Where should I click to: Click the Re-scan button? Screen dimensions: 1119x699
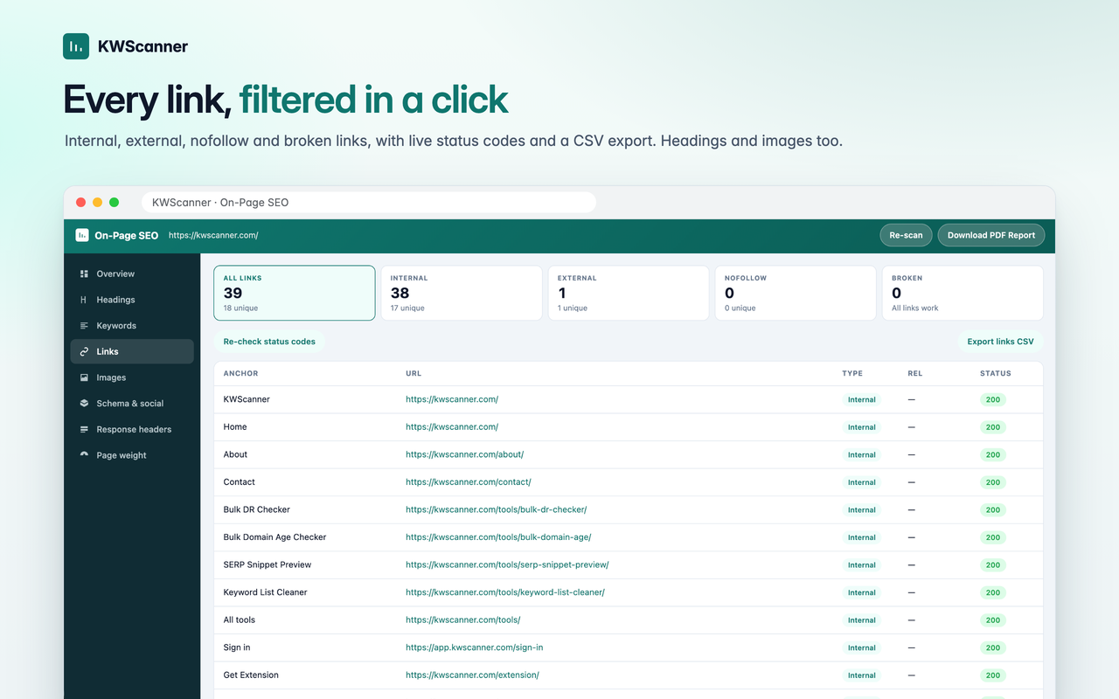[x=906, y=235]
